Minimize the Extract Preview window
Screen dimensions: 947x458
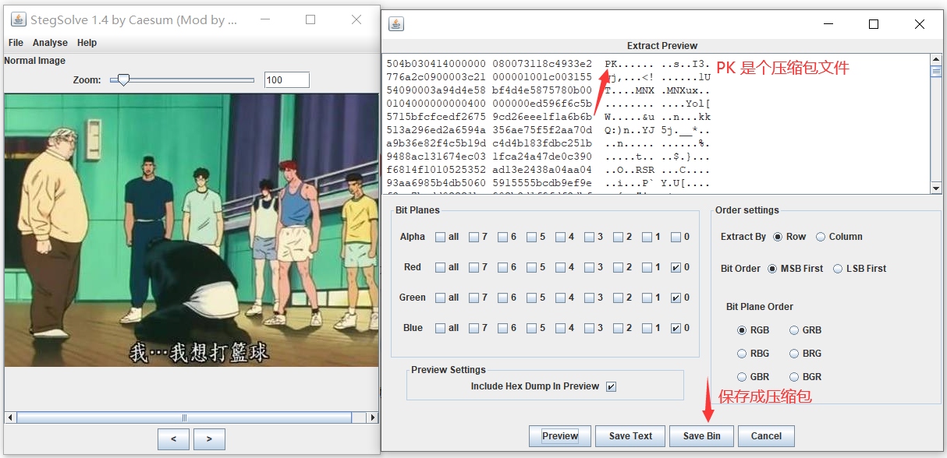(827, 24)
